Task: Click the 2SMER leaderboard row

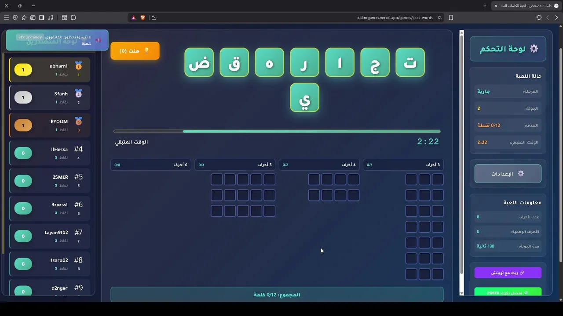Action: tap(49, 181)
